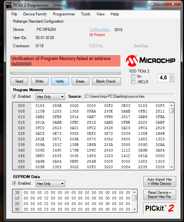Click the verification failed status message

click(65, 61)
